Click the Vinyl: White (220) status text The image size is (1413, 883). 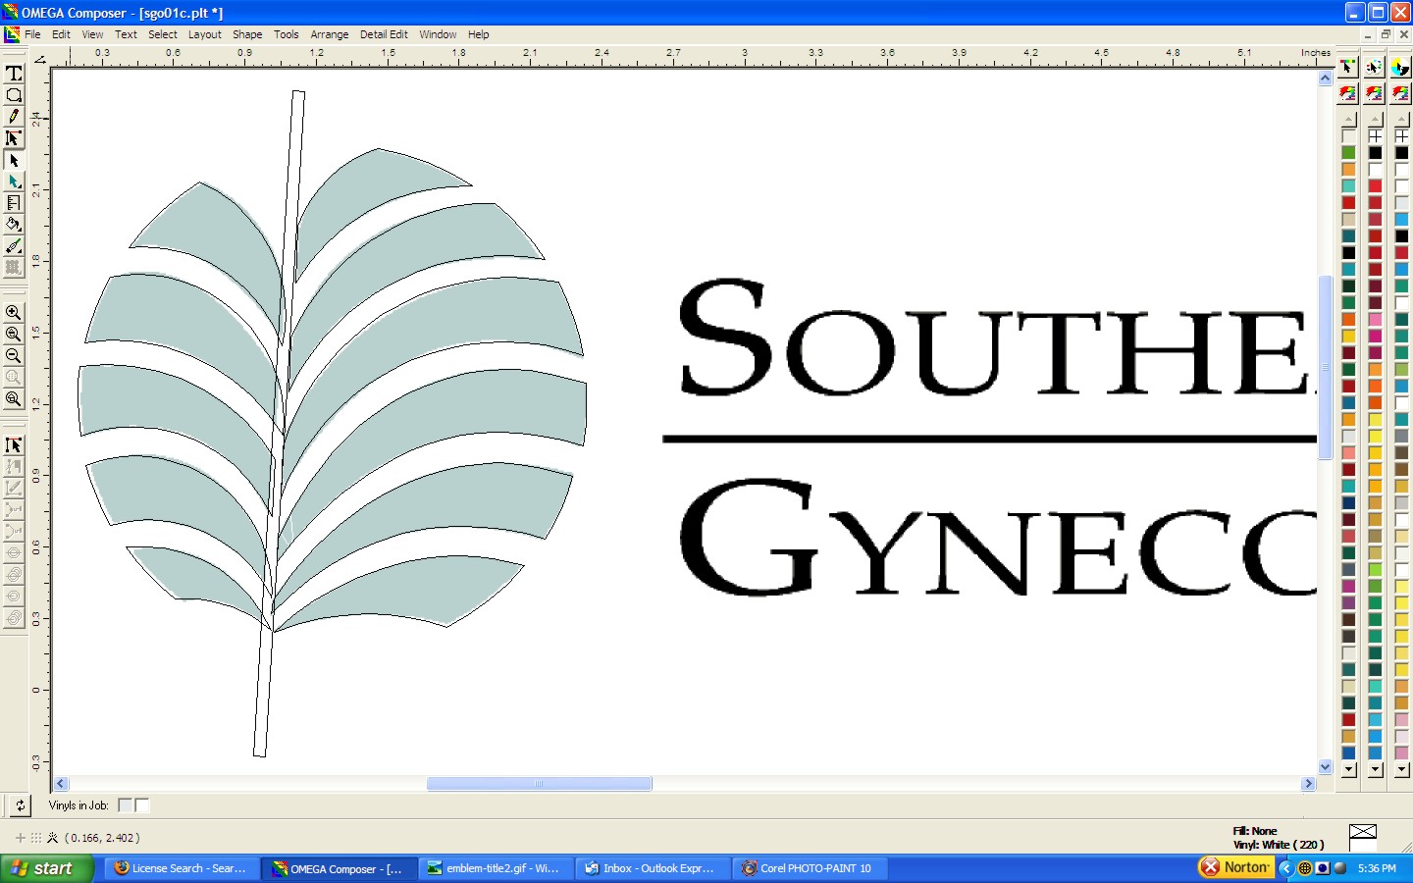click(x=1278, y=845)
